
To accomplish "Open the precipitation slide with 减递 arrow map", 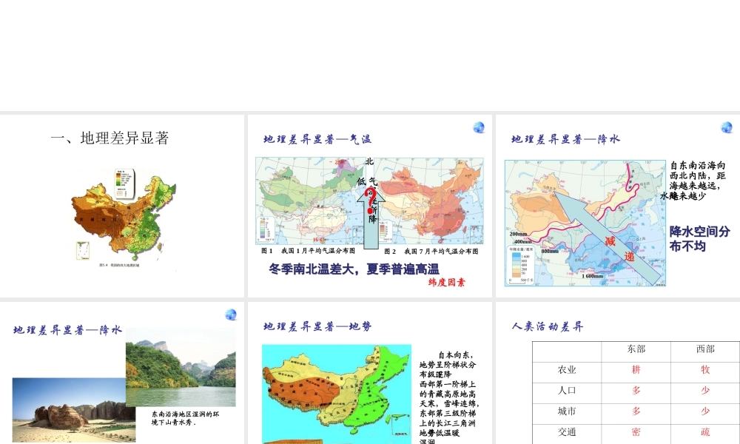I will click(618, 206).
